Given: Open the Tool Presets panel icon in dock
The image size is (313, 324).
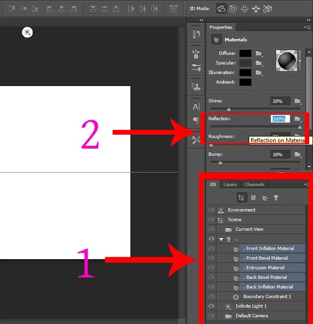Looking at the screenshot, I should [x=196, y=140].
